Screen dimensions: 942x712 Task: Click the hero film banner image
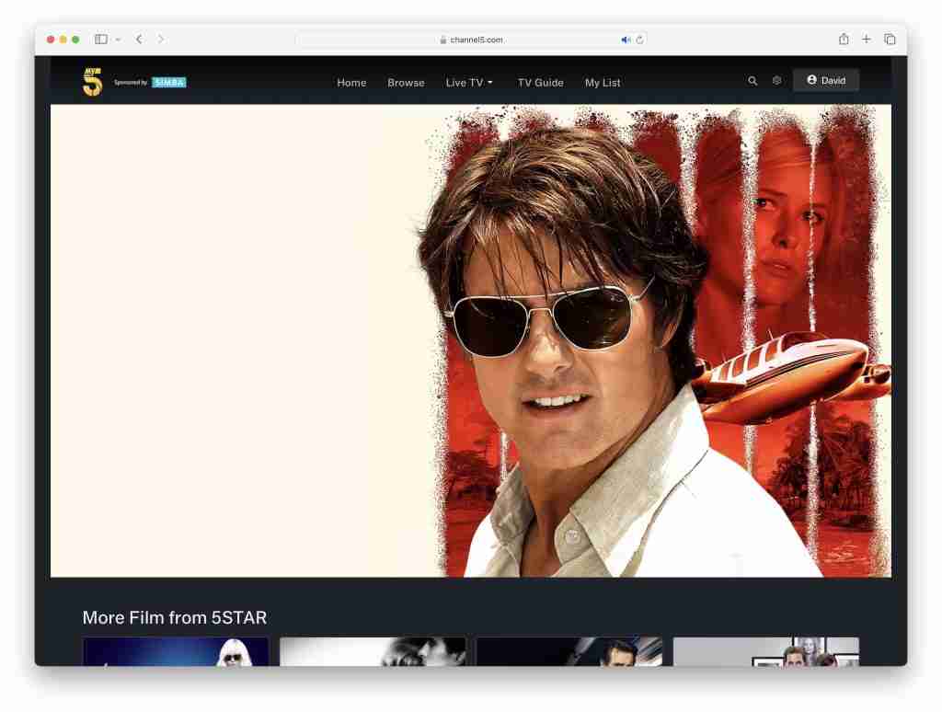click(x=470, y=340)
